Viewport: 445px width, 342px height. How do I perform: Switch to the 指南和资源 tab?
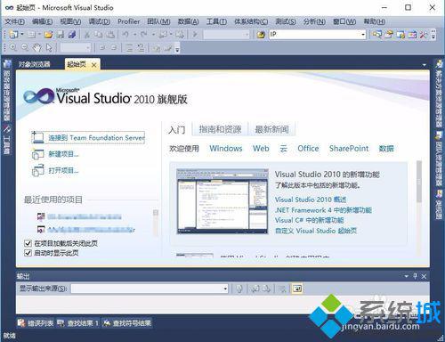[220, 129]
